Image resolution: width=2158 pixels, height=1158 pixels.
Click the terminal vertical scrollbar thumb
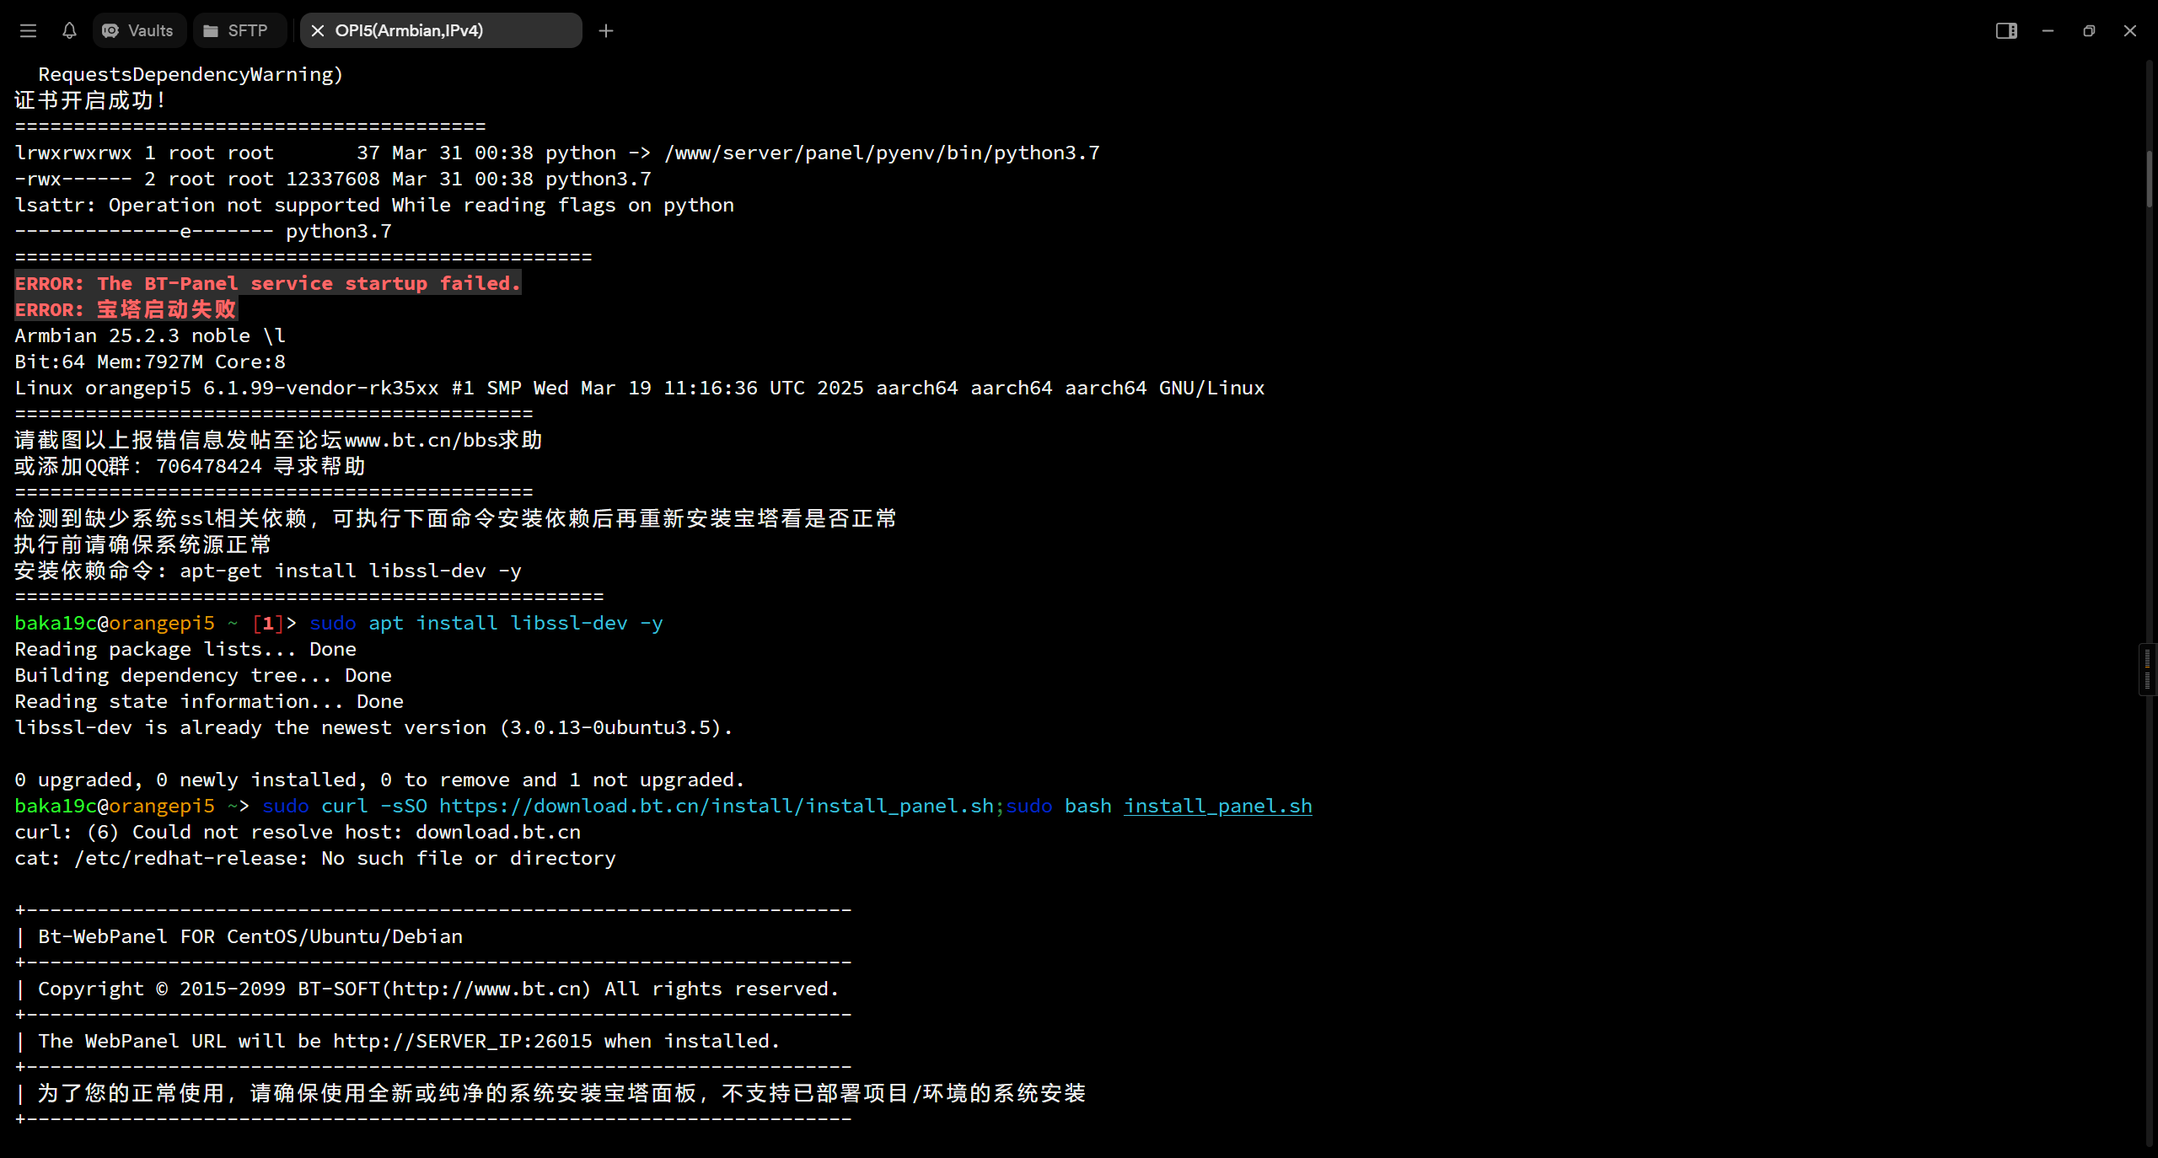coord(2150,179)
